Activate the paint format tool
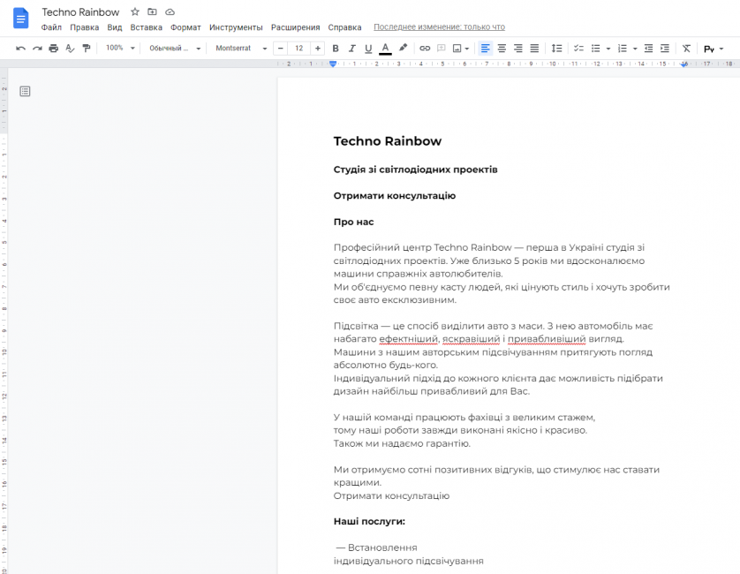This screenshot has height=574, width=740. point(87,49)
